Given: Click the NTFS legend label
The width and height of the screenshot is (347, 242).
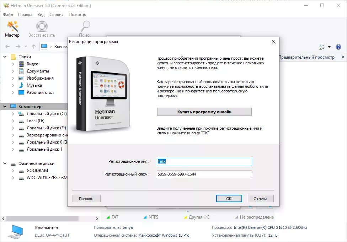Looking at the screenshot, I should click(x=153, y=217).
